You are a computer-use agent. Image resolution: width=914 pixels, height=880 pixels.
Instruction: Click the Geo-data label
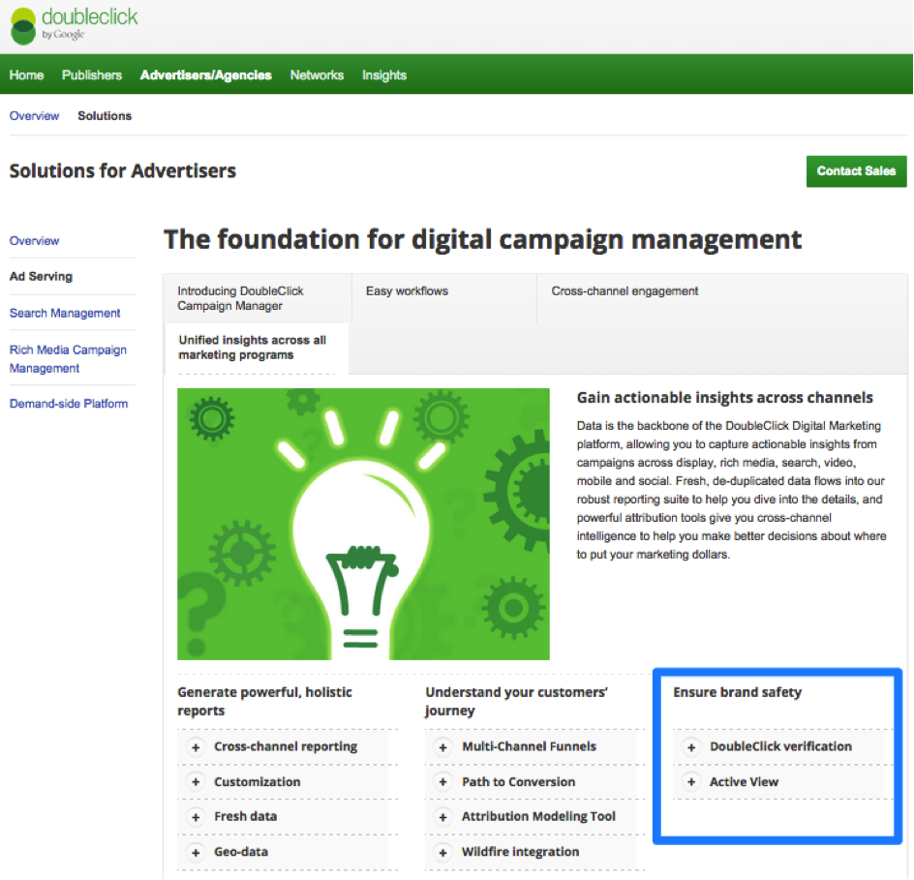pos(241,852)
